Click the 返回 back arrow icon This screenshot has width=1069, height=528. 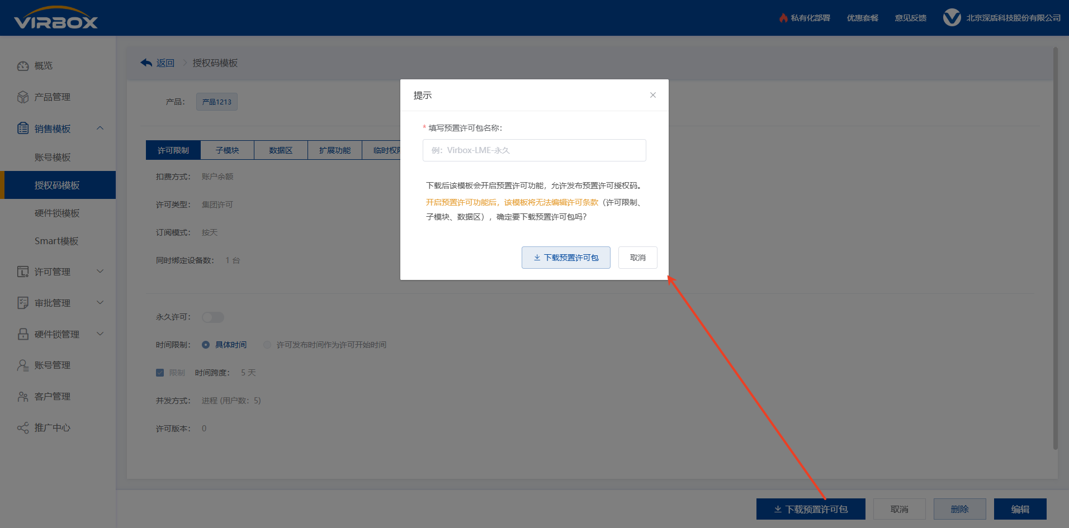146,63
